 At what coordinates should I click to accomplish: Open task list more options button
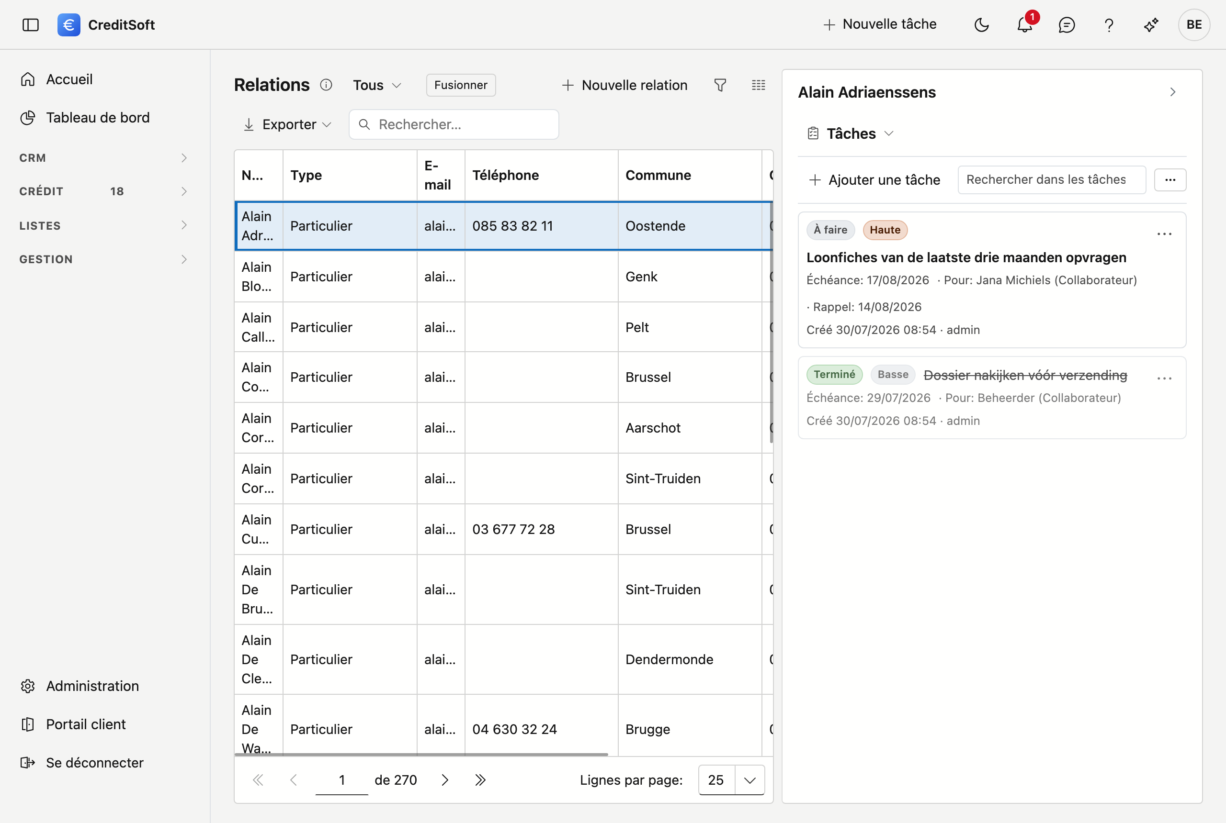tap(1170, 180)
